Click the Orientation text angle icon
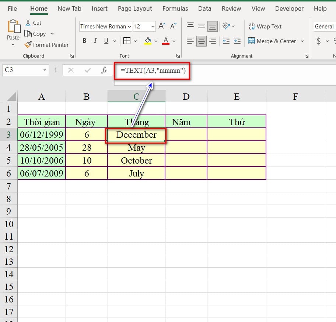This screenshot has height=322, width=336. coord(226,26)
